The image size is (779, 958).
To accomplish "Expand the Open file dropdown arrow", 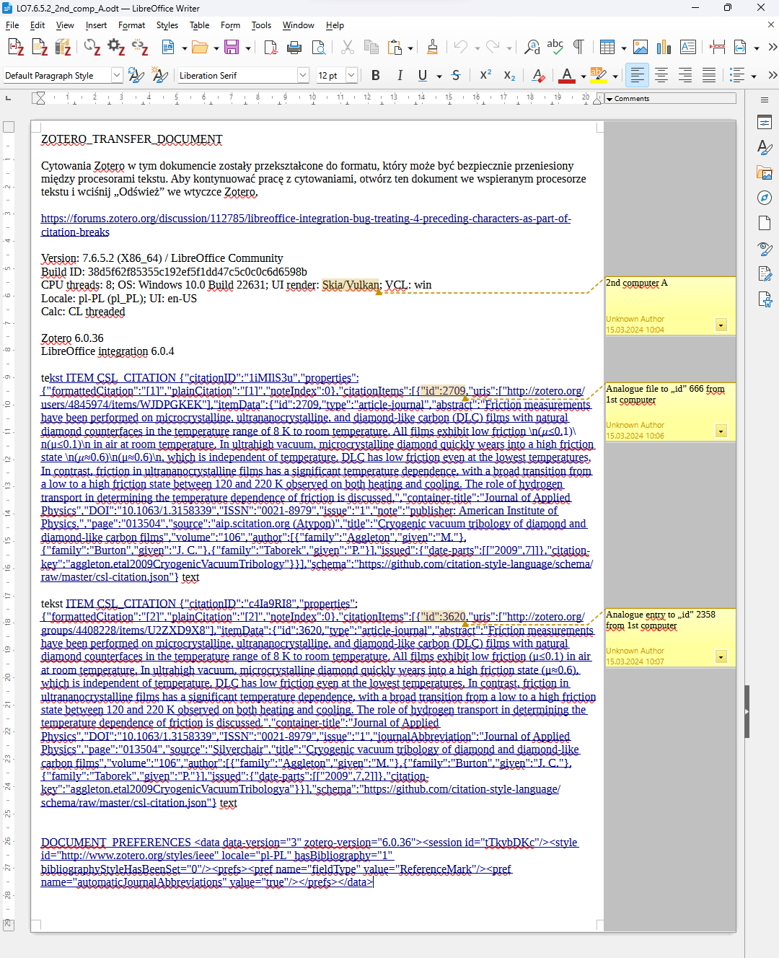I will 216,48.
